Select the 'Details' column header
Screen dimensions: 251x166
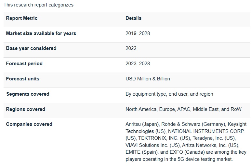[x=133, y=18]
